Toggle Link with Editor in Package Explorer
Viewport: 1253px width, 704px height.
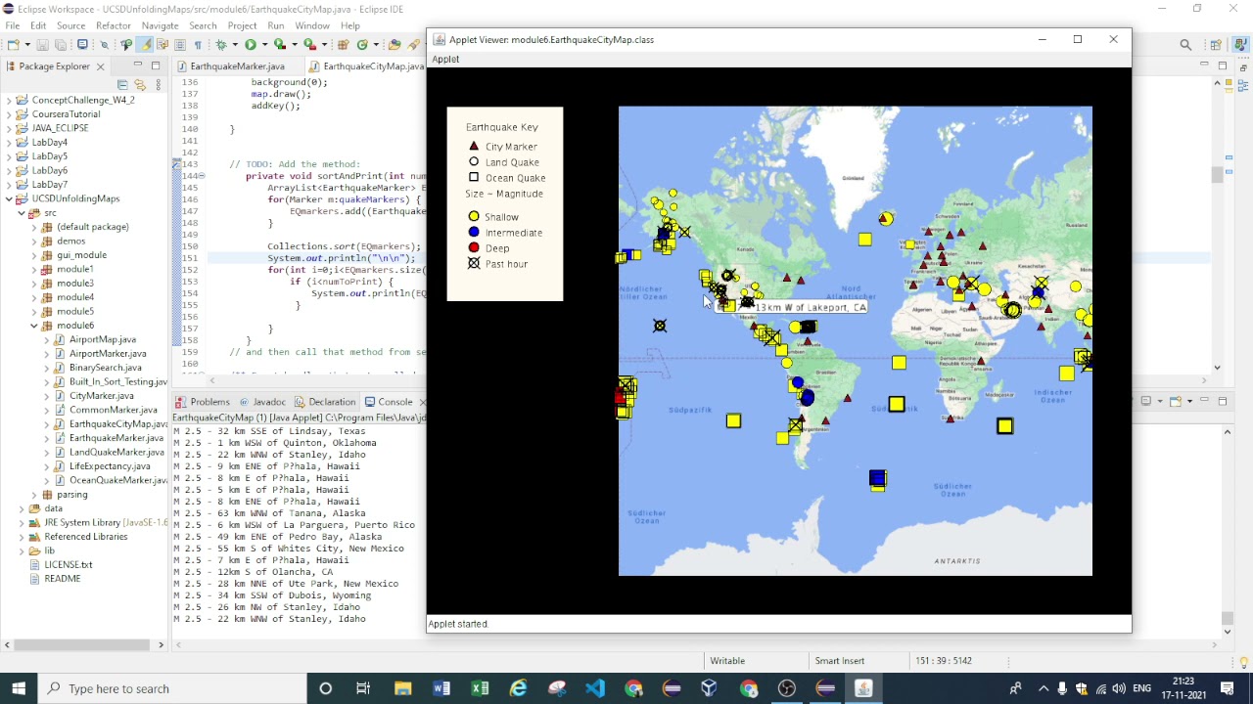tap(140, 85)
